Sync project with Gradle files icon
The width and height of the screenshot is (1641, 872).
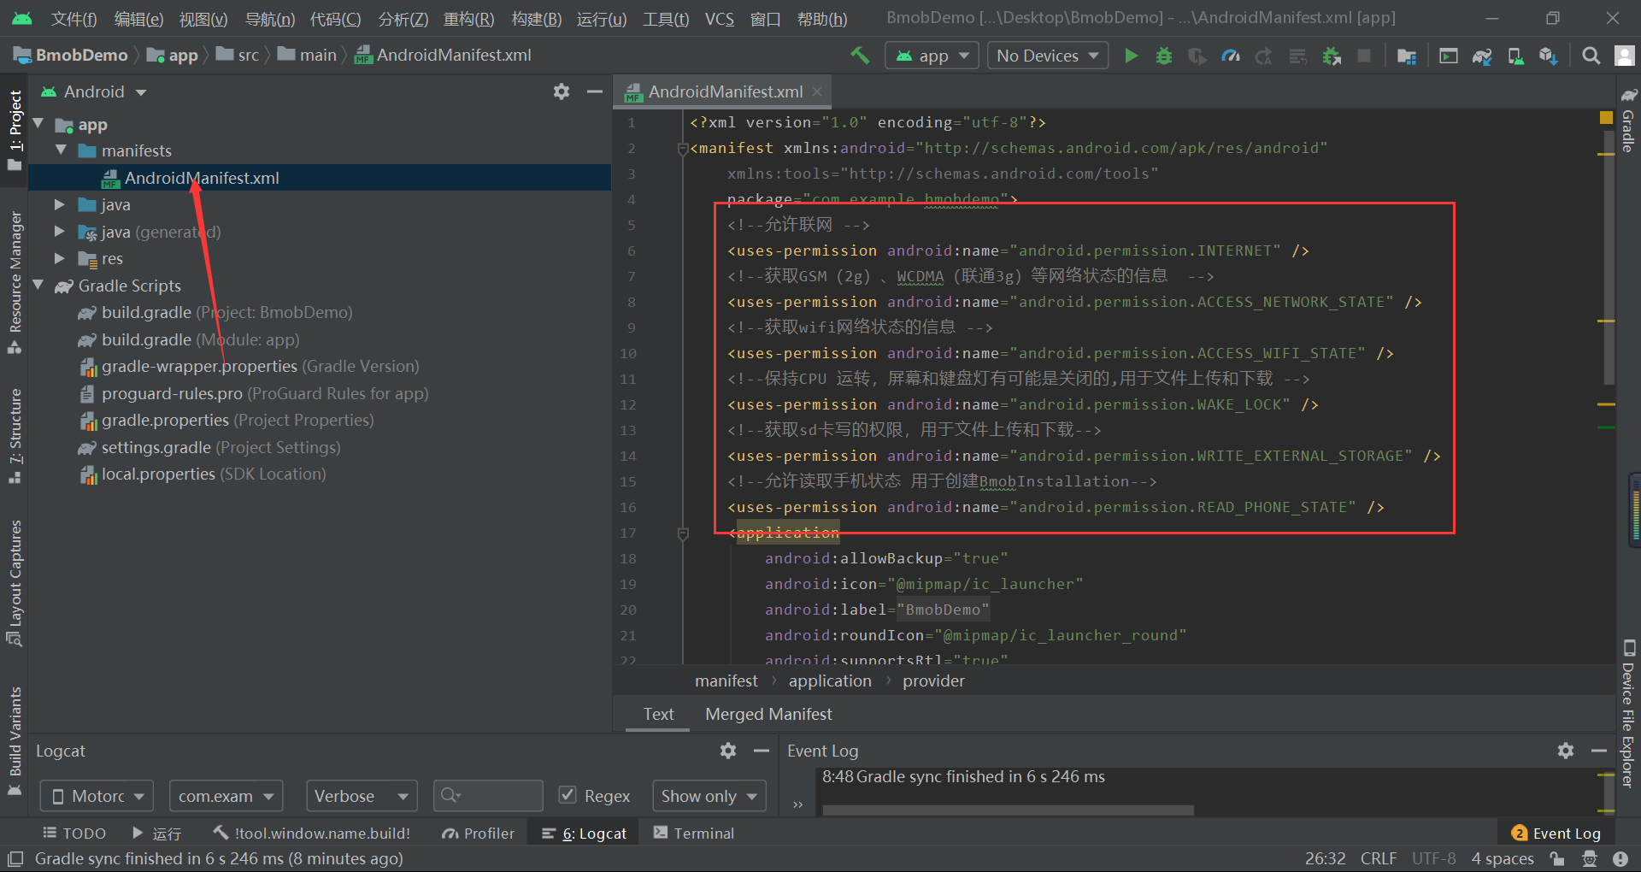pyautogui.click(x=1481, y=56)
